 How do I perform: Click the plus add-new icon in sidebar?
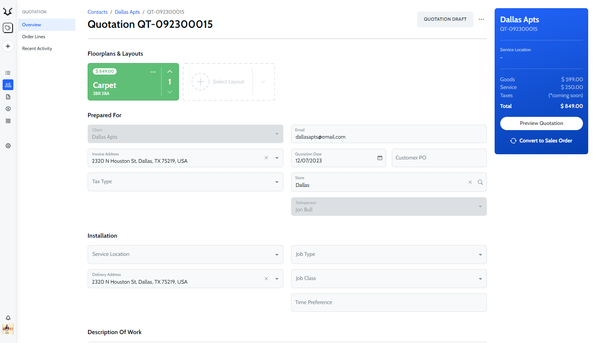click(8, 46)
